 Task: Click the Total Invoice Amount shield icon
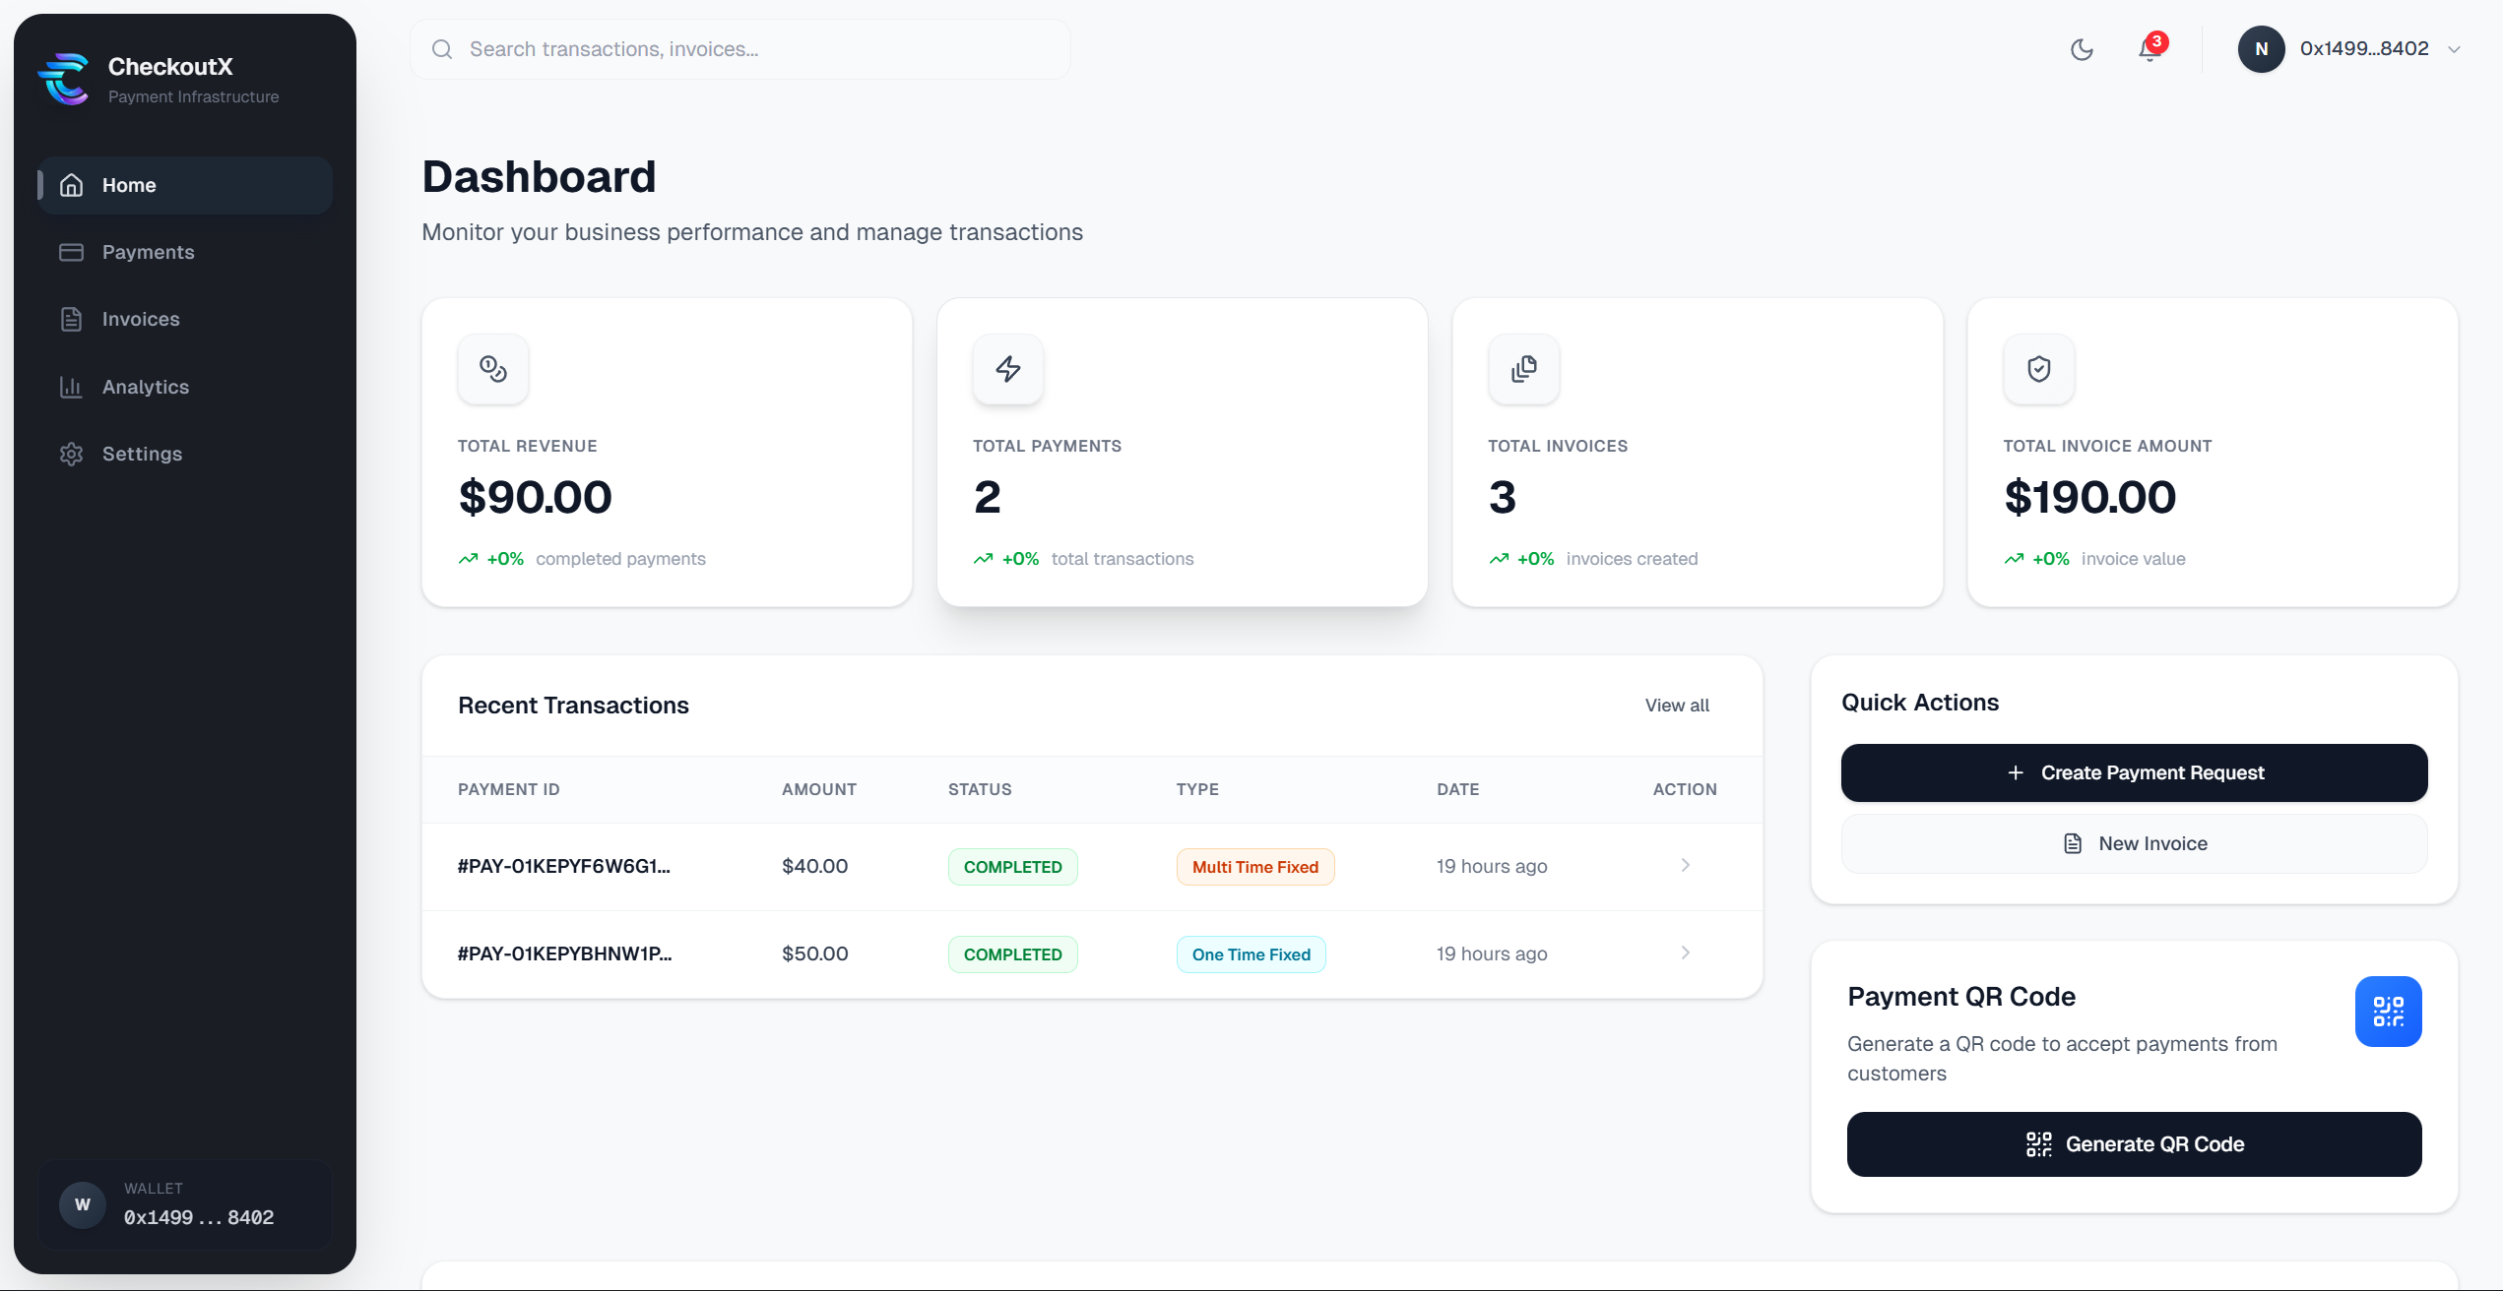click(x=2038, y=369)
